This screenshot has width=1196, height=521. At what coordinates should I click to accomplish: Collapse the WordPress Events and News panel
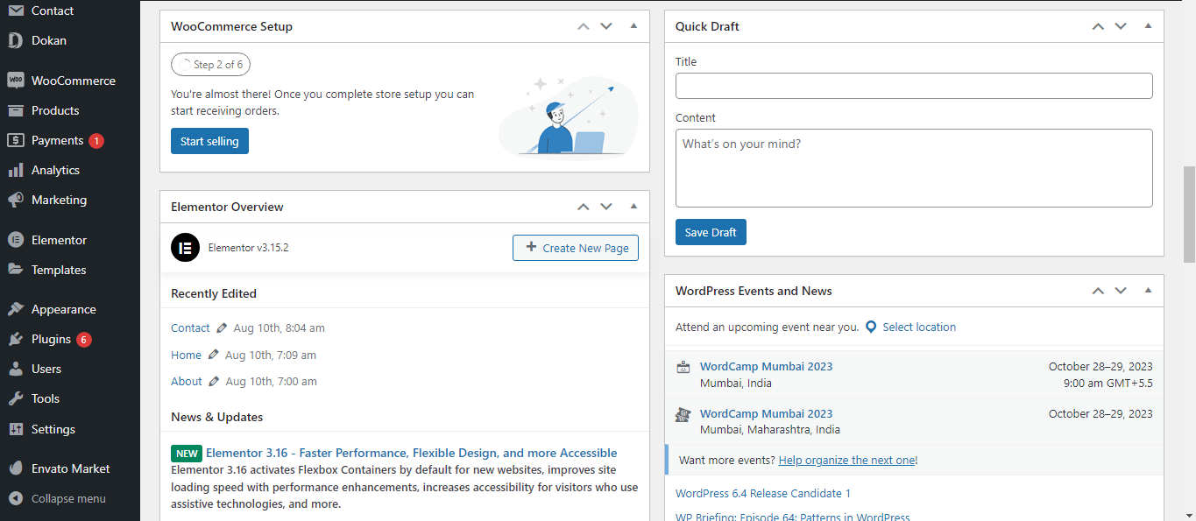[x=1148, y=291]
